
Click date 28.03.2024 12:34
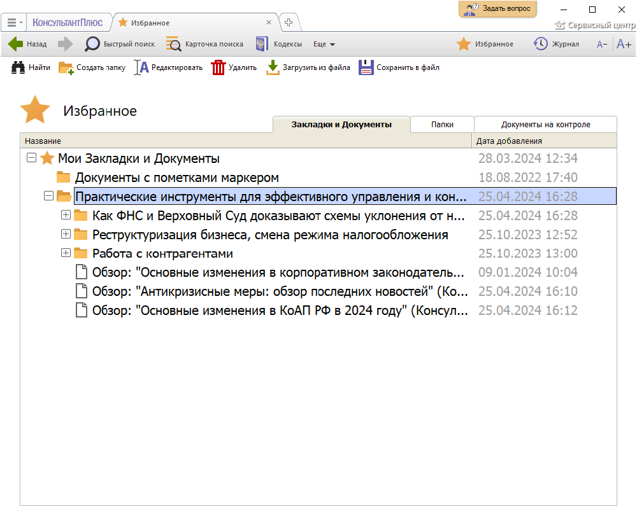[527, 158]
